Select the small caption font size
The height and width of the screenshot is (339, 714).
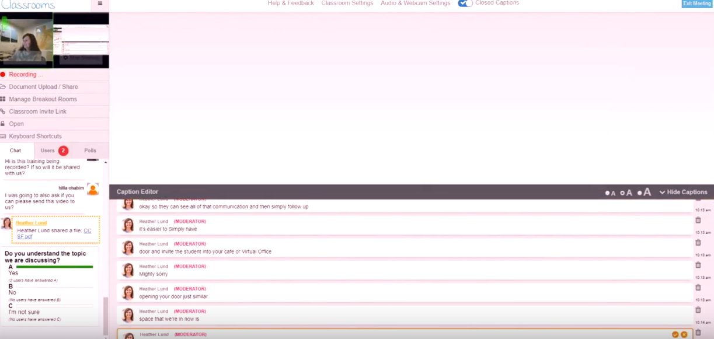click(x=610, y=193)
